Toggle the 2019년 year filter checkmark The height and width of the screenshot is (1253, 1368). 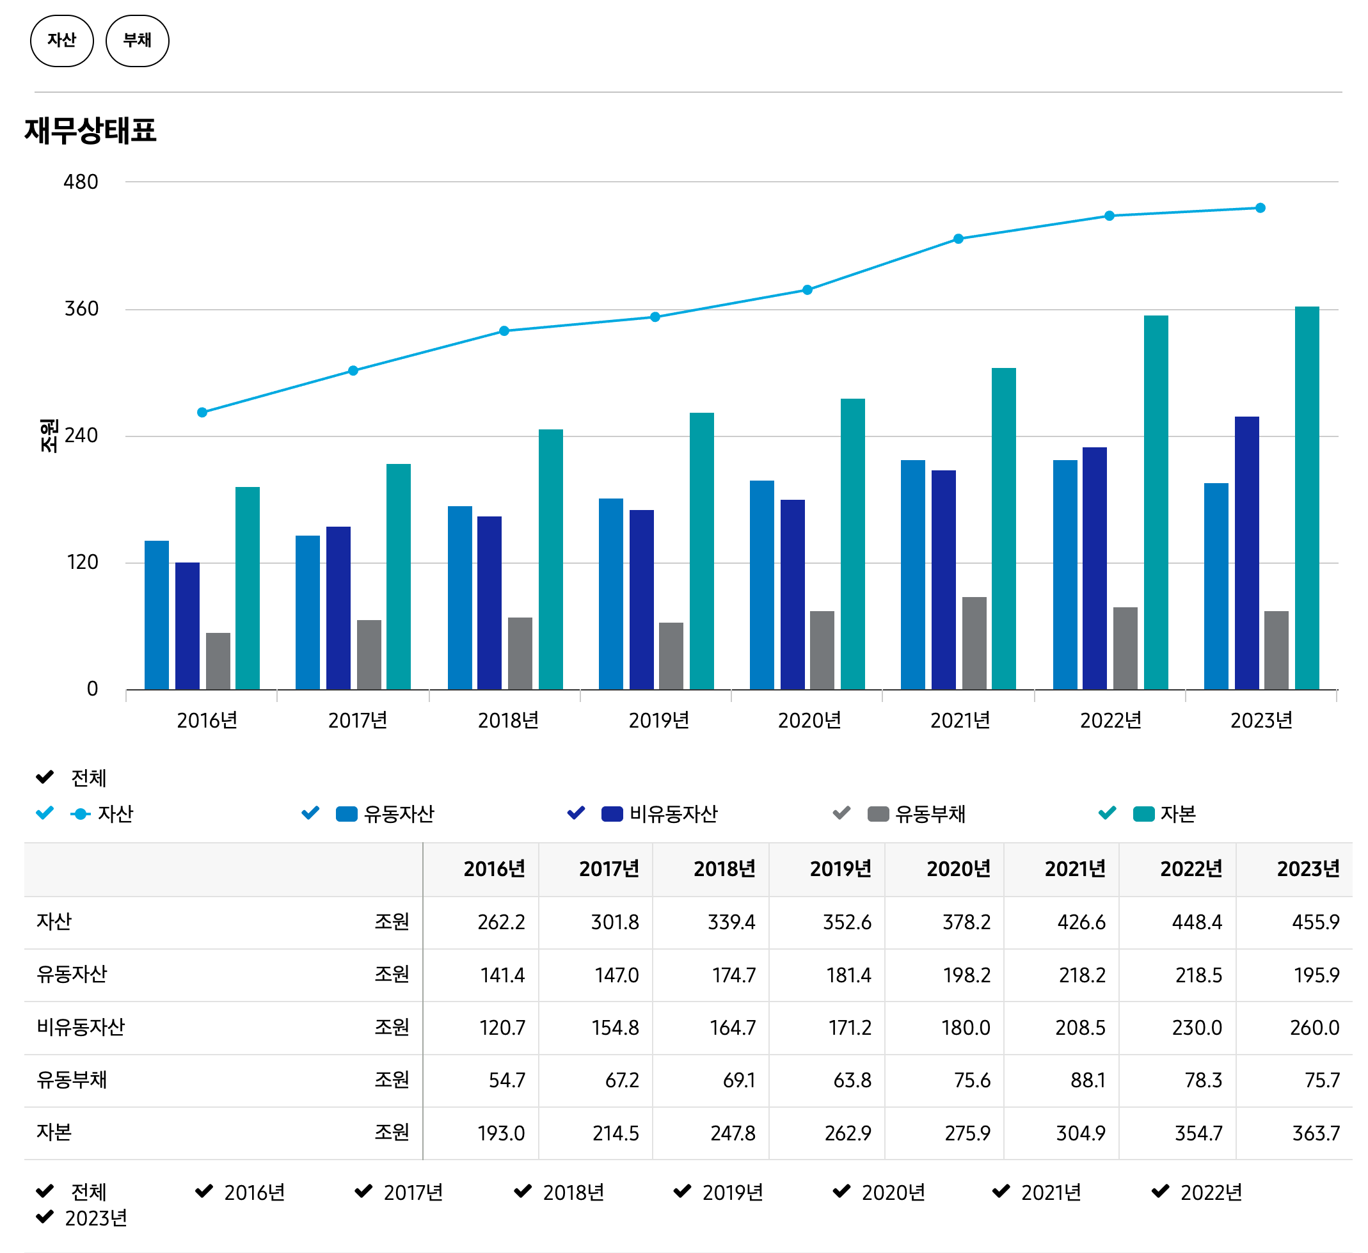(x=682, y=1191)
